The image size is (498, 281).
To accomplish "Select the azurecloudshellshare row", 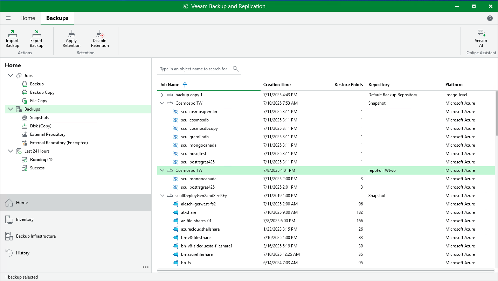I will tap(326, 229).
